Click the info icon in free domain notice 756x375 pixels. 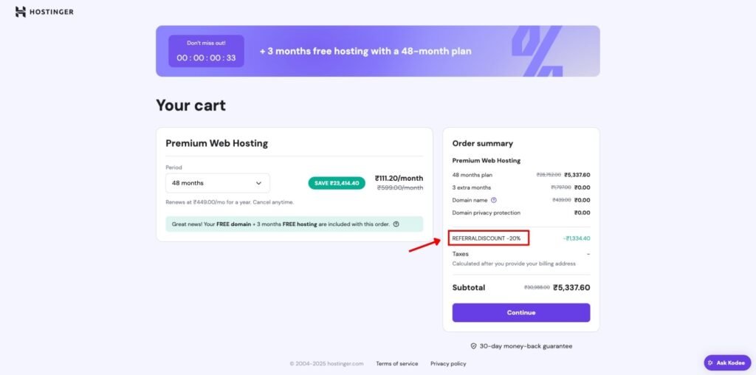coord(396,224)
